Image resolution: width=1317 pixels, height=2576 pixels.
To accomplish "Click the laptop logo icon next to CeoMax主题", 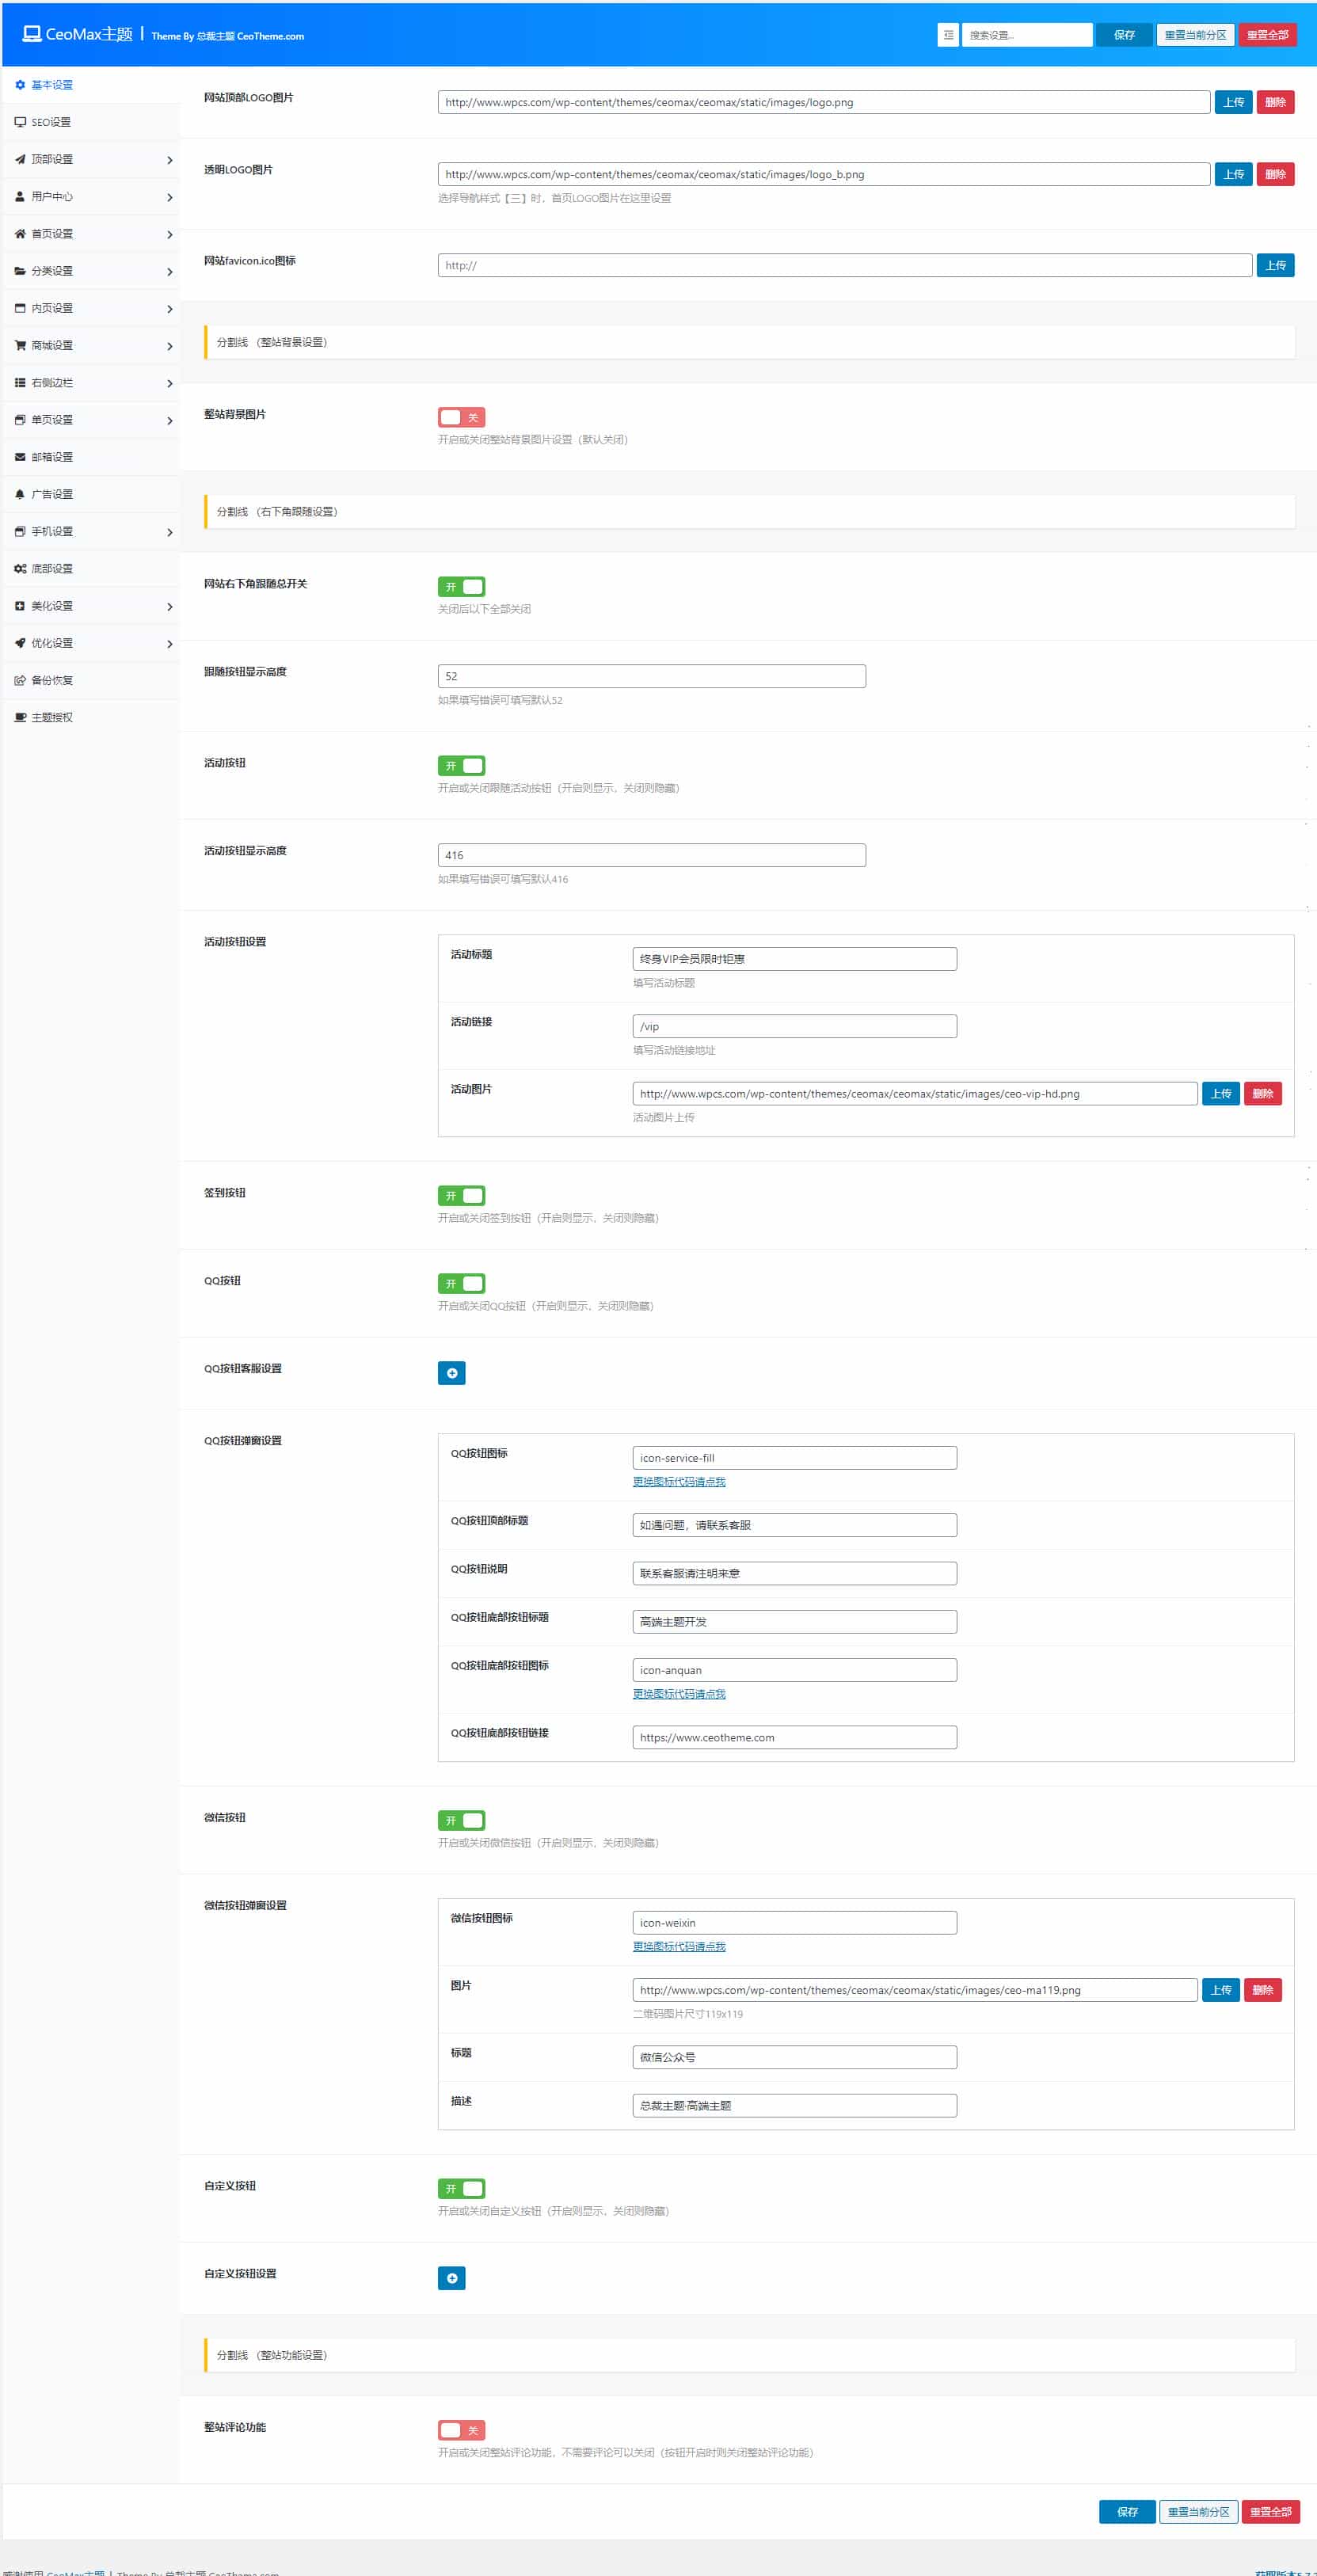I will pyautogui.click(x=32, y=34).
